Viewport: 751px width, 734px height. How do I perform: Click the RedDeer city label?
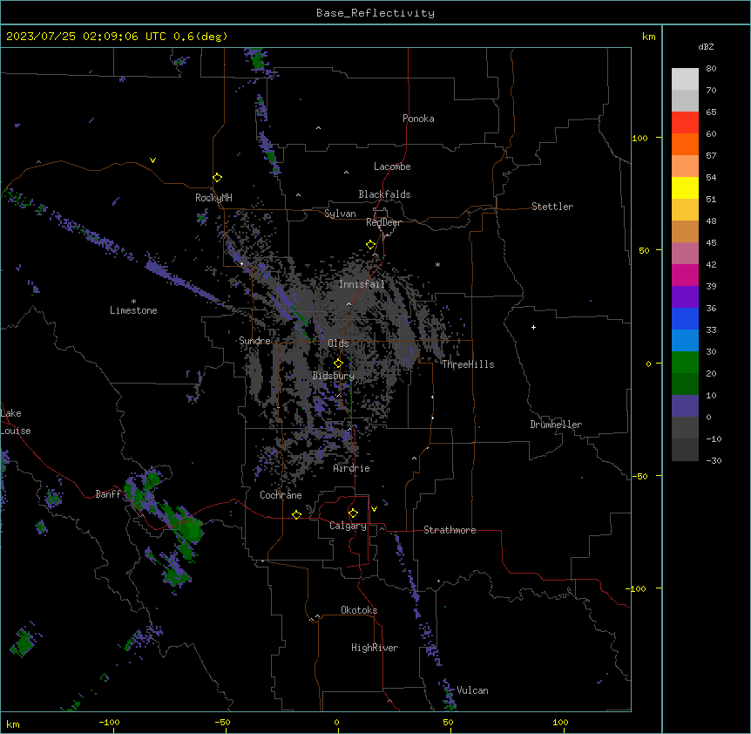tap(383, 222)
